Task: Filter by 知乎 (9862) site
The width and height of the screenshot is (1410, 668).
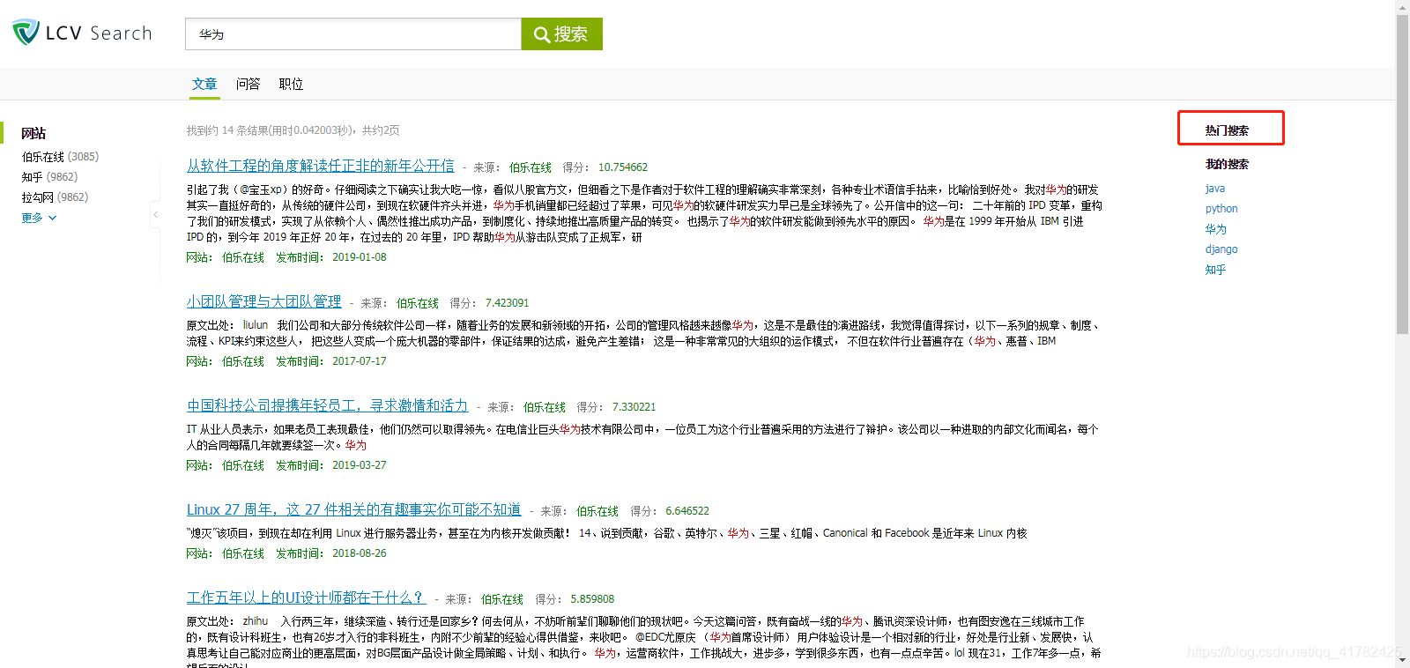Action: tap(49, 177)
